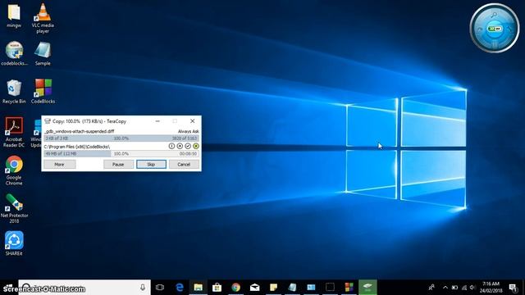Select Google Chrome desktop shortcut
The image size is (525, 295).
pos(14,170)
